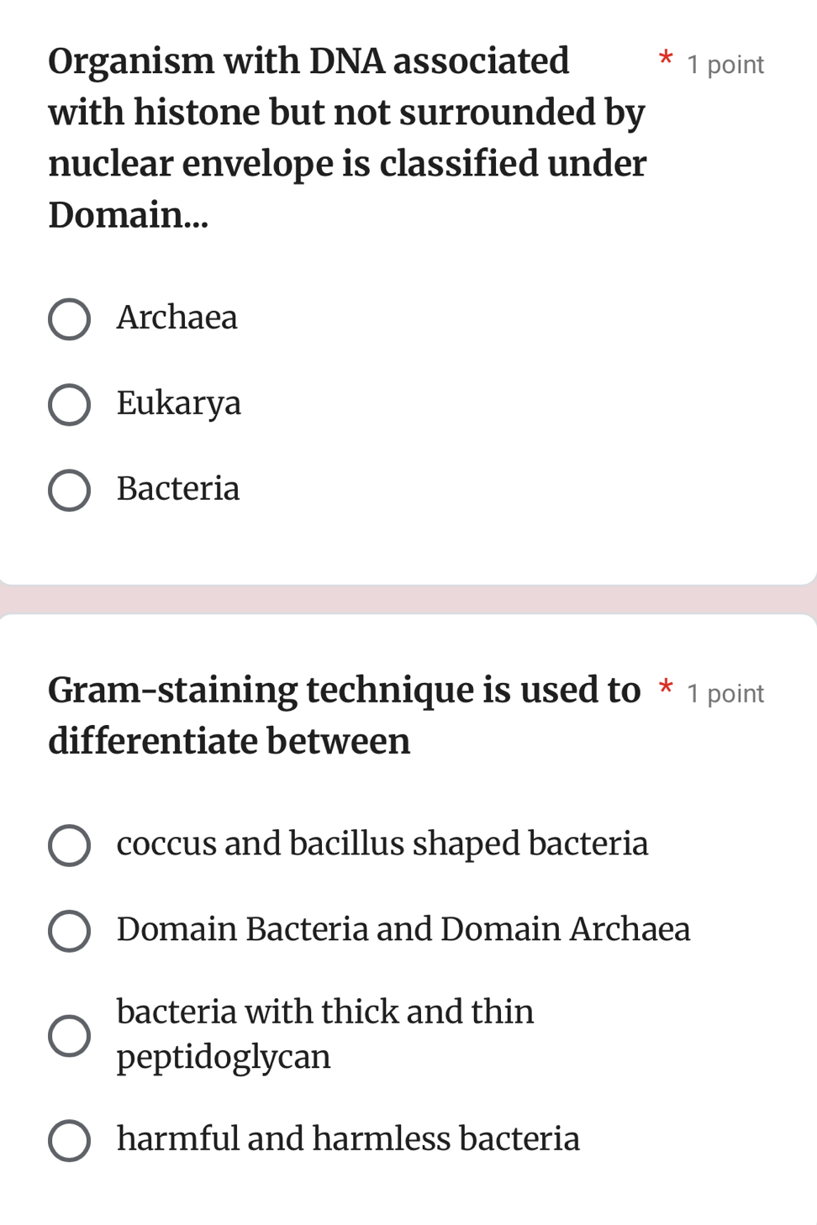
Task: Click the "coccus and bacillus shaped bacteria" text
Action: click(382, 844)
